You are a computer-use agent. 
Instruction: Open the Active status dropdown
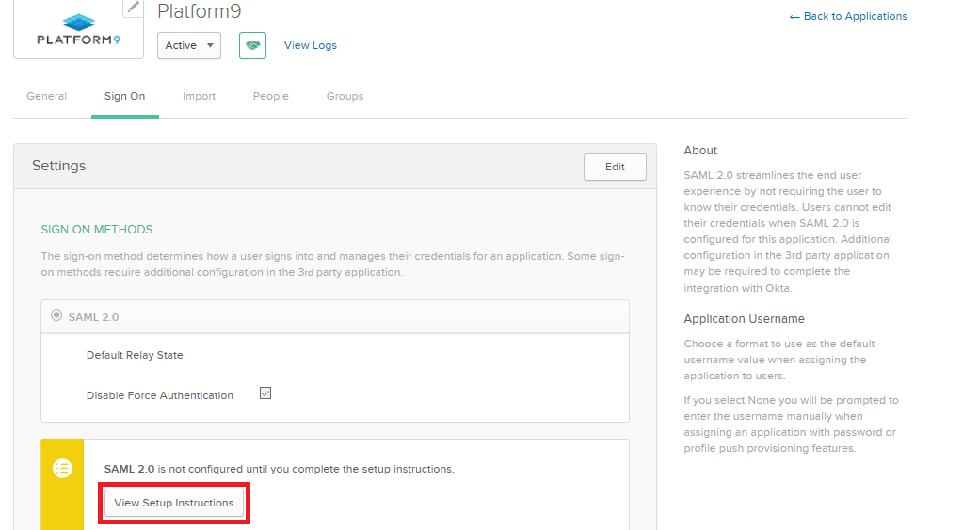pyautogui.click(x=189, y=45)
